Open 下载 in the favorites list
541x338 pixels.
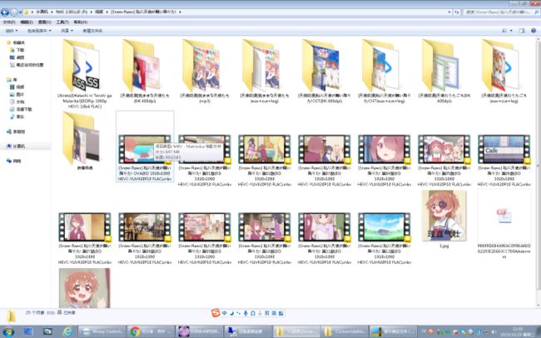click(17, 50)
